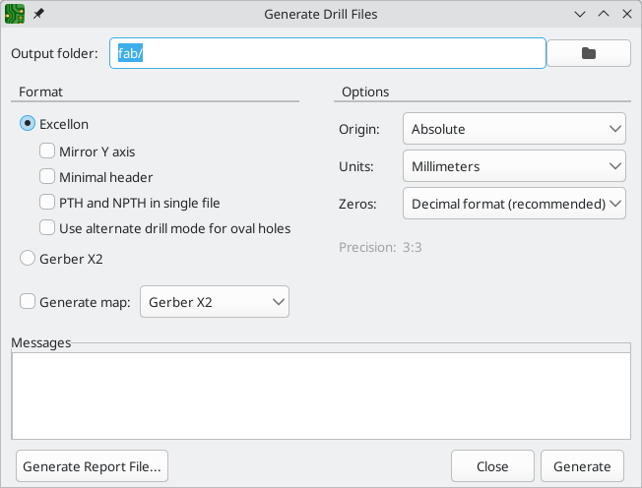Click the Options section heading
642x488 pixels.
(365, 92)
